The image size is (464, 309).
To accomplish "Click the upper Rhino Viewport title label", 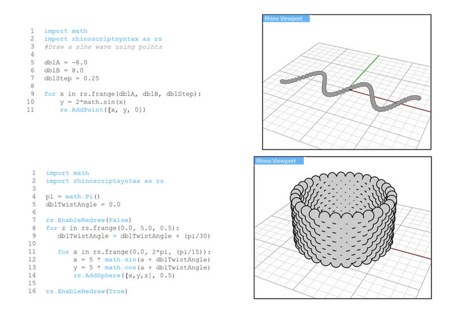I will click(x=286, y=19).
